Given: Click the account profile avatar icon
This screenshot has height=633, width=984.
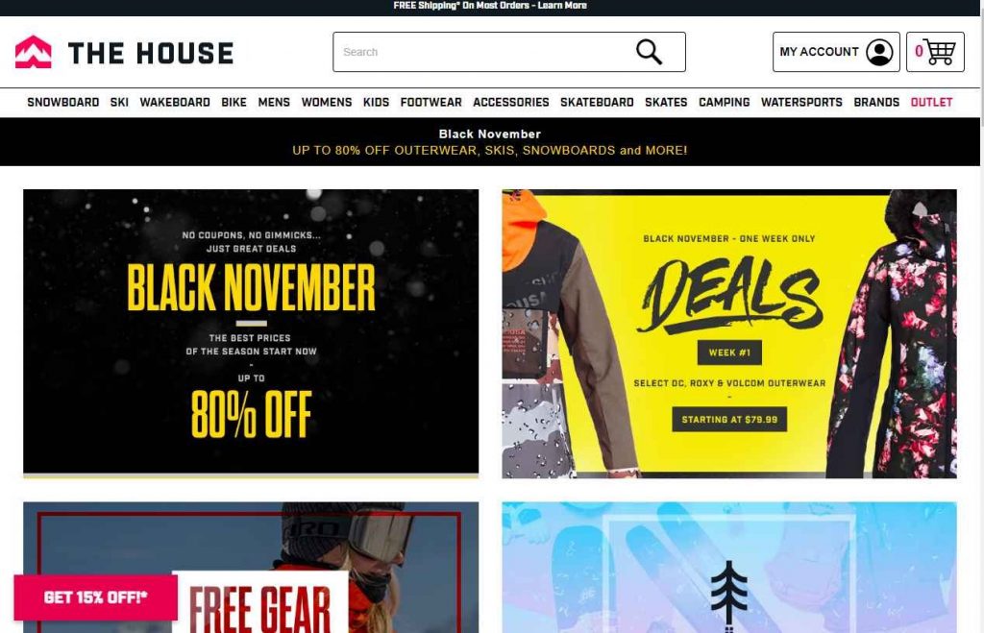Looking at the screenshot, I should [879, 52].
